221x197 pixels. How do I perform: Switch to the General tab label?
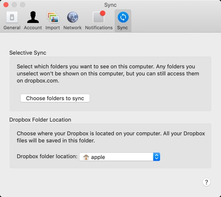click(12, 28)
